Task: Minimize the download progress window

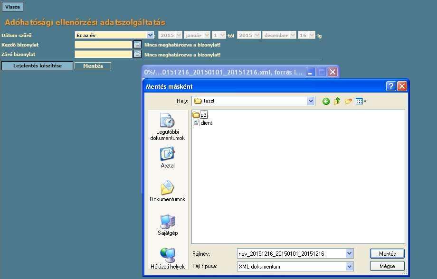Action: coord(311,73)
